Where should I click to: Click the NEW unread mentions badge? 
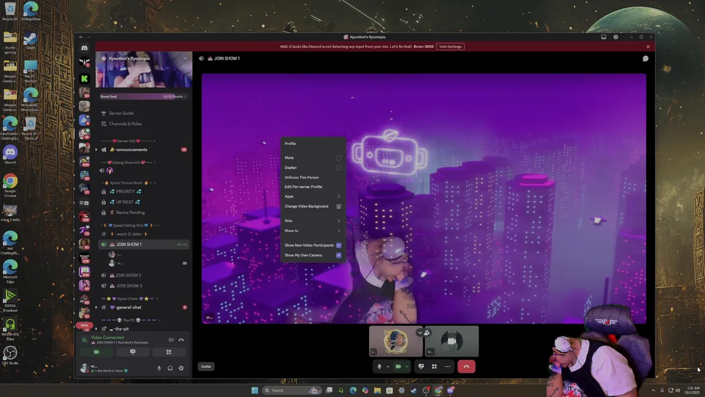(x=84, y=325)
